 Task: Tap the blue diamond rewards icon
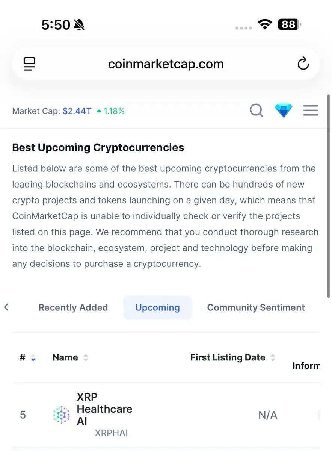click(x=284, y=110)
